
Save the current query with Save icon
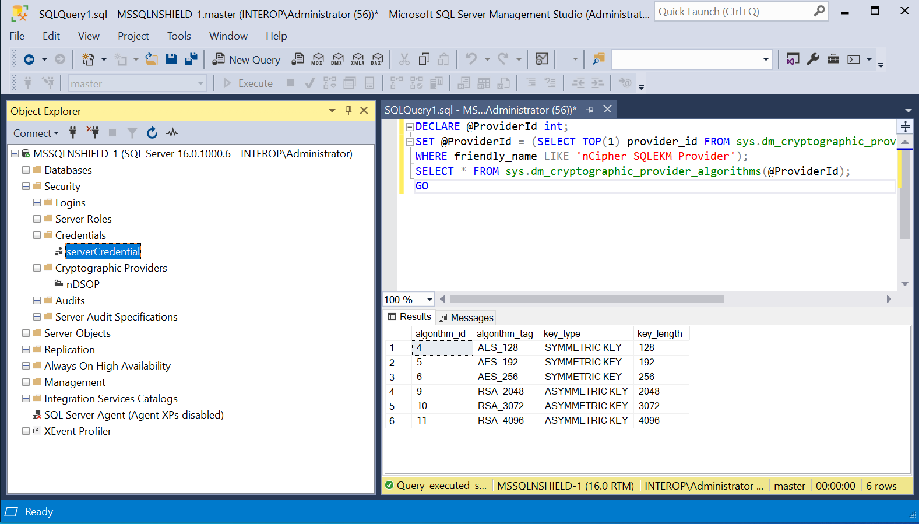click(171, 59)
